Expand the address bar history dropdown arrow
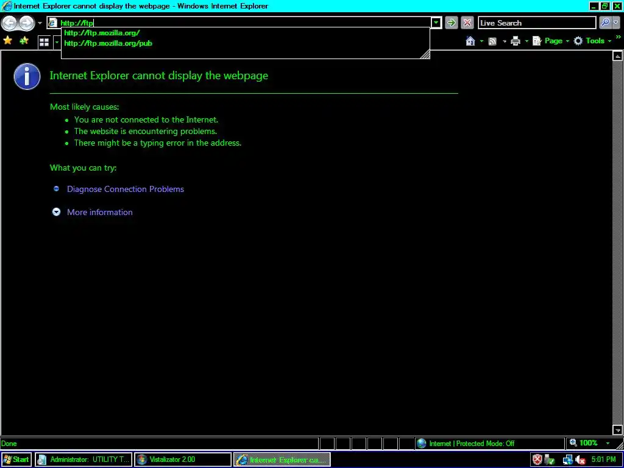Screen dimensions: 624x468 click(x=436, y=23)
